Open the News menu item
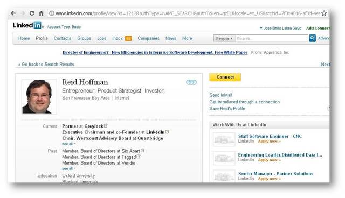Image resolution: width=345 pixels, height=198 pixels. (171, 38)
